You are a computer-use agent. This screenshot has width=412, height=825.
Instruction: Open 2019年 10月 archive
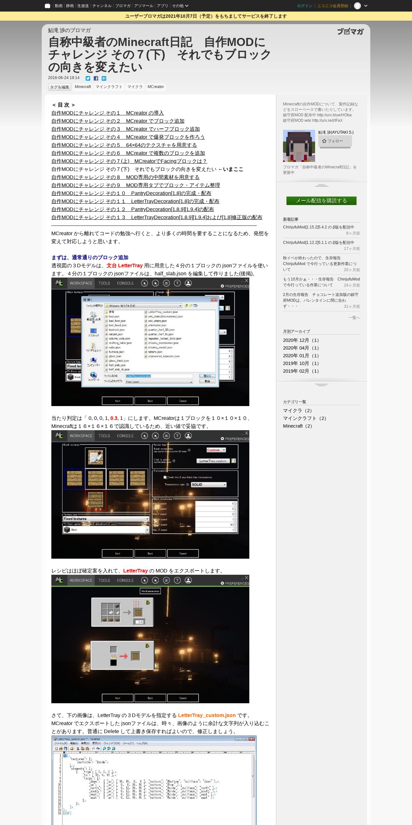pos(301,363)
